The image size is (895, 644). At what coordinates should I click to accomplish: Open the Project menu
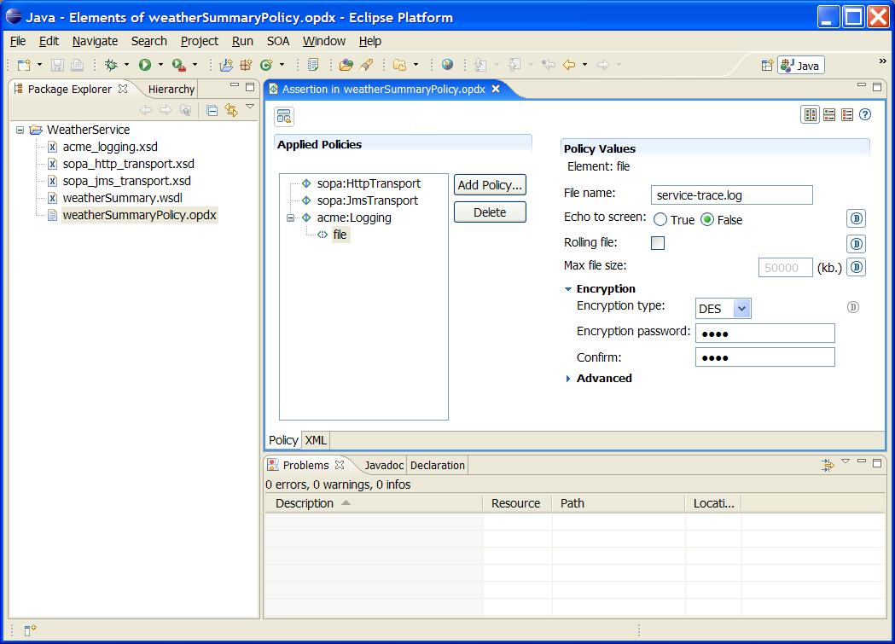(x=199, y=41)
